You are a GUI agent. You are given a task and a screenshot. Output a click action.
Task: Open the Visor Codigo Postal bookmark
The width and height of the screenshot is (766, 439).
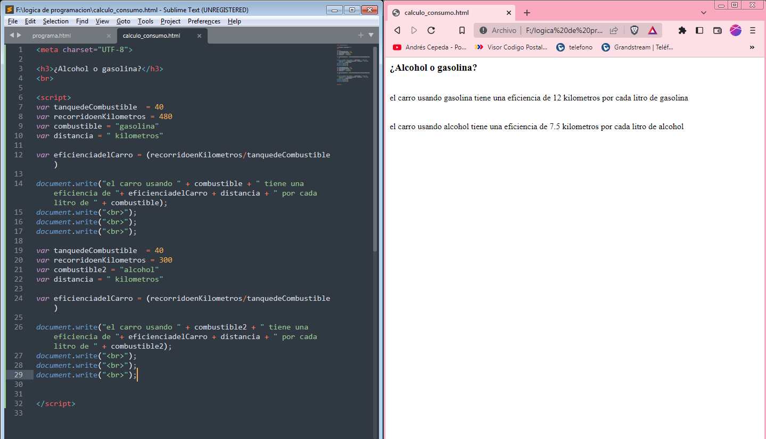tap(512, 47)
